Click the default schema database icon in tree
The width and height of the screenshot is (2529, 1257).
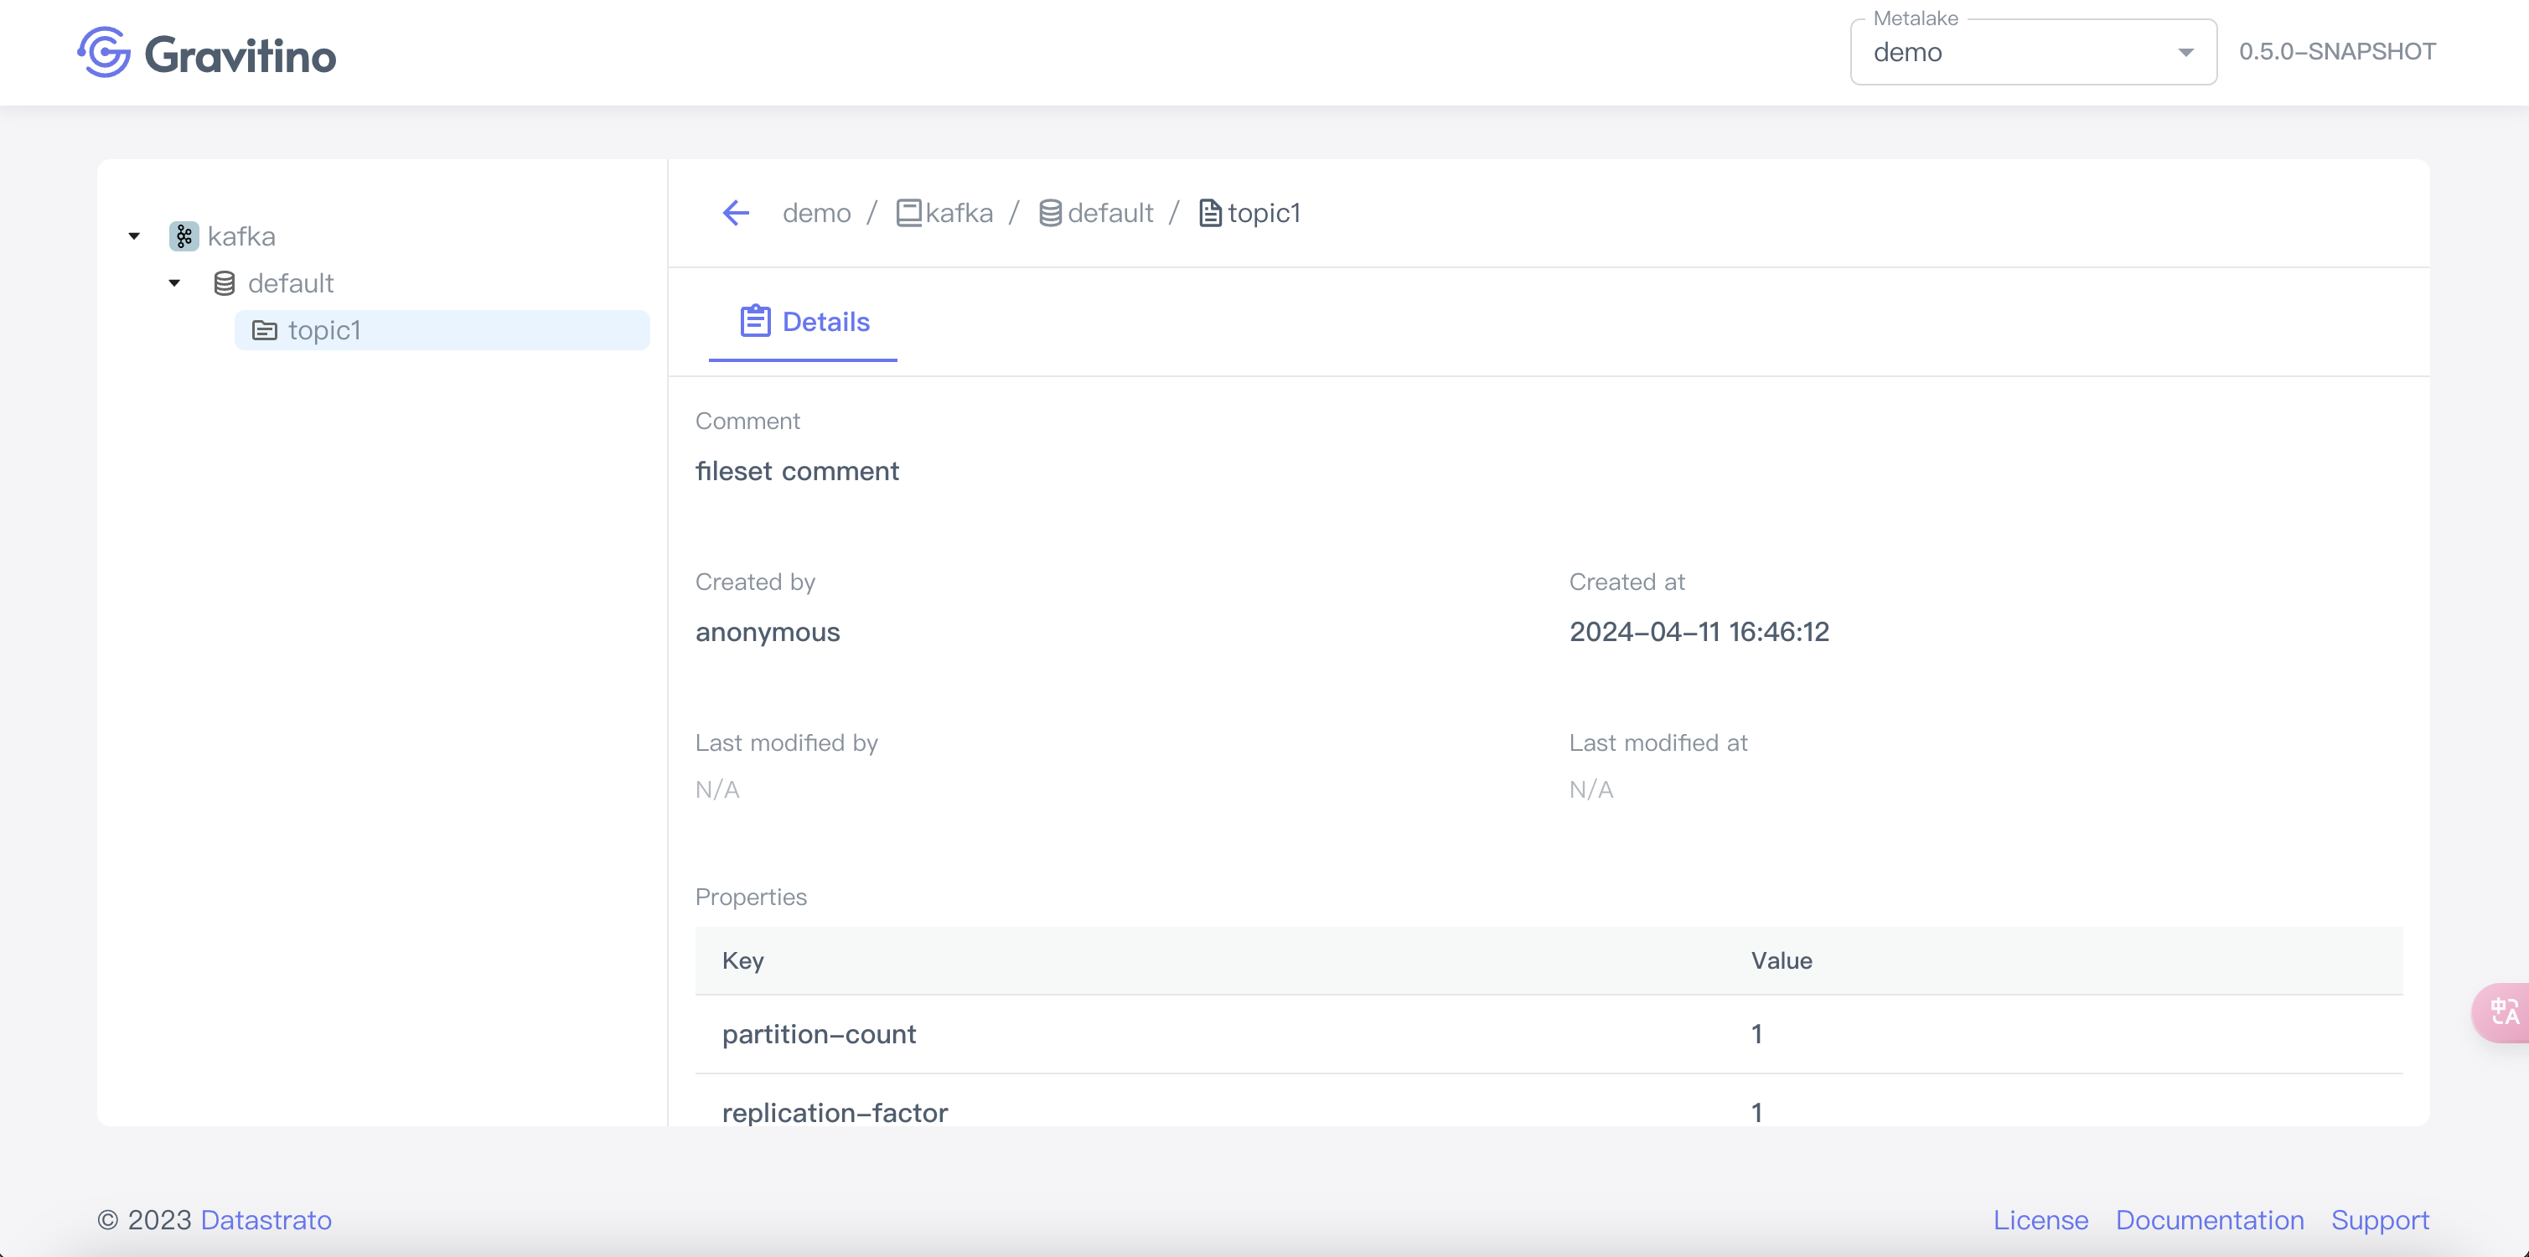tap(224, 284)
